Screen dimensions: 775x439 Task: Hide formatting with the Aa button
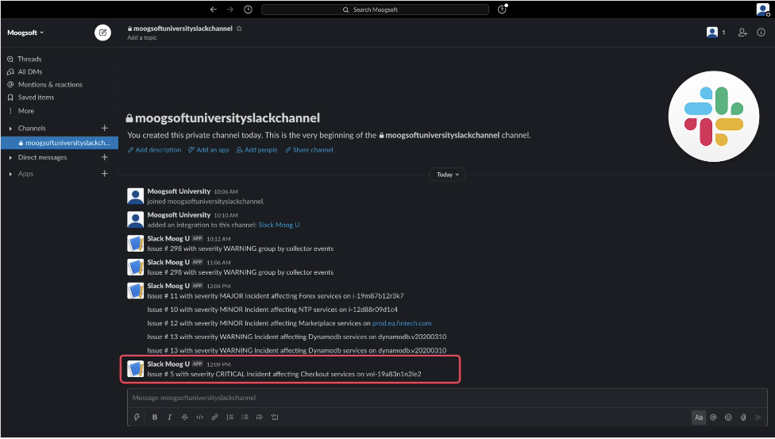pos(699,418)
